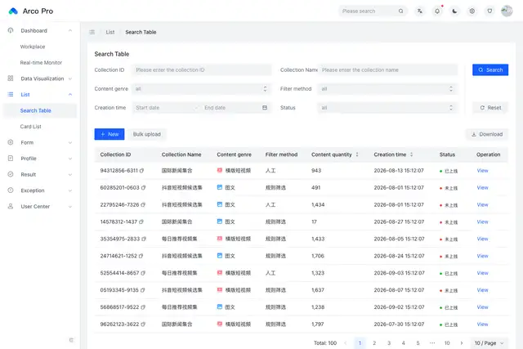Open the Content genre dropdown

pos(202,89)
